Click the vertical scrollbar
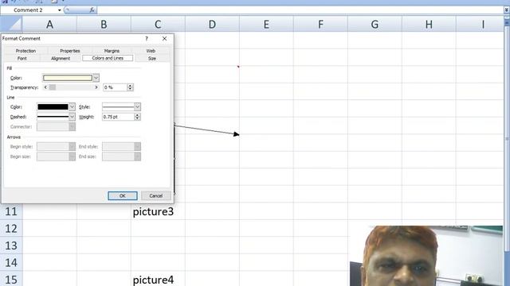Viewport: 510px width, 286px height. click(x=507, y=140)
